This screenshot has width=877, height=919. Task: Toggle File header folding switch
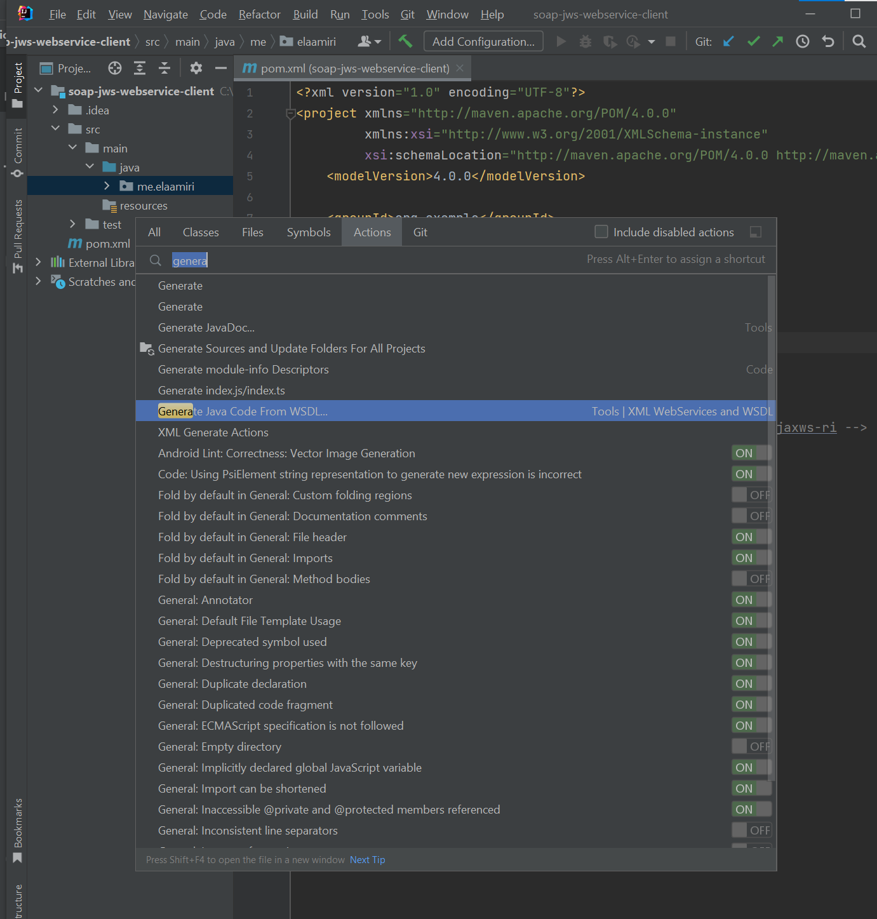tap(751, 537)
